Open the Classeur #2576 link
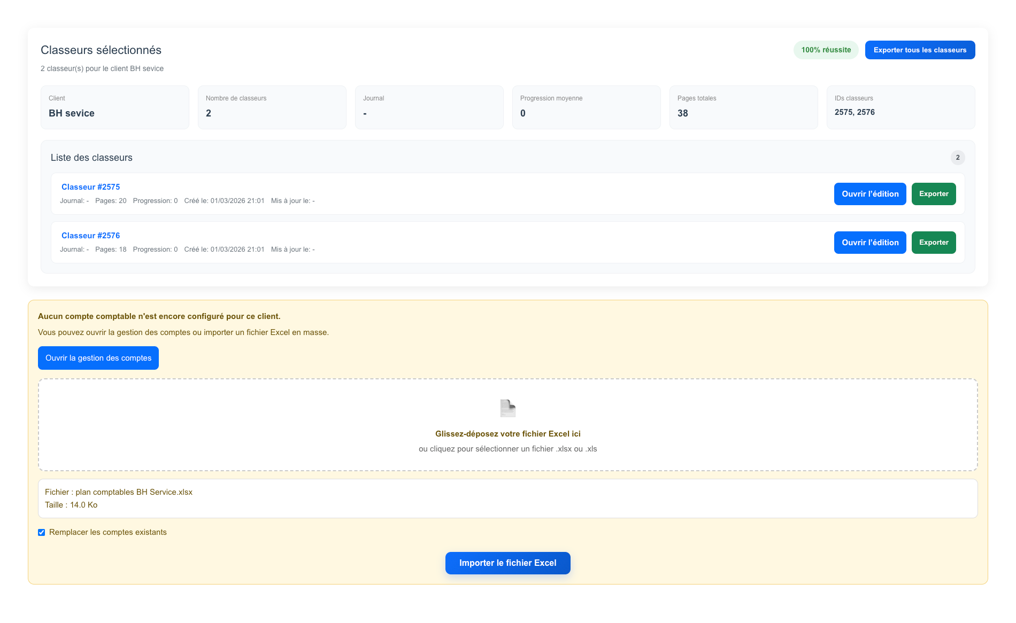Image resolution: width=1016 pixels, height=623 pixels. click(90, 236)
